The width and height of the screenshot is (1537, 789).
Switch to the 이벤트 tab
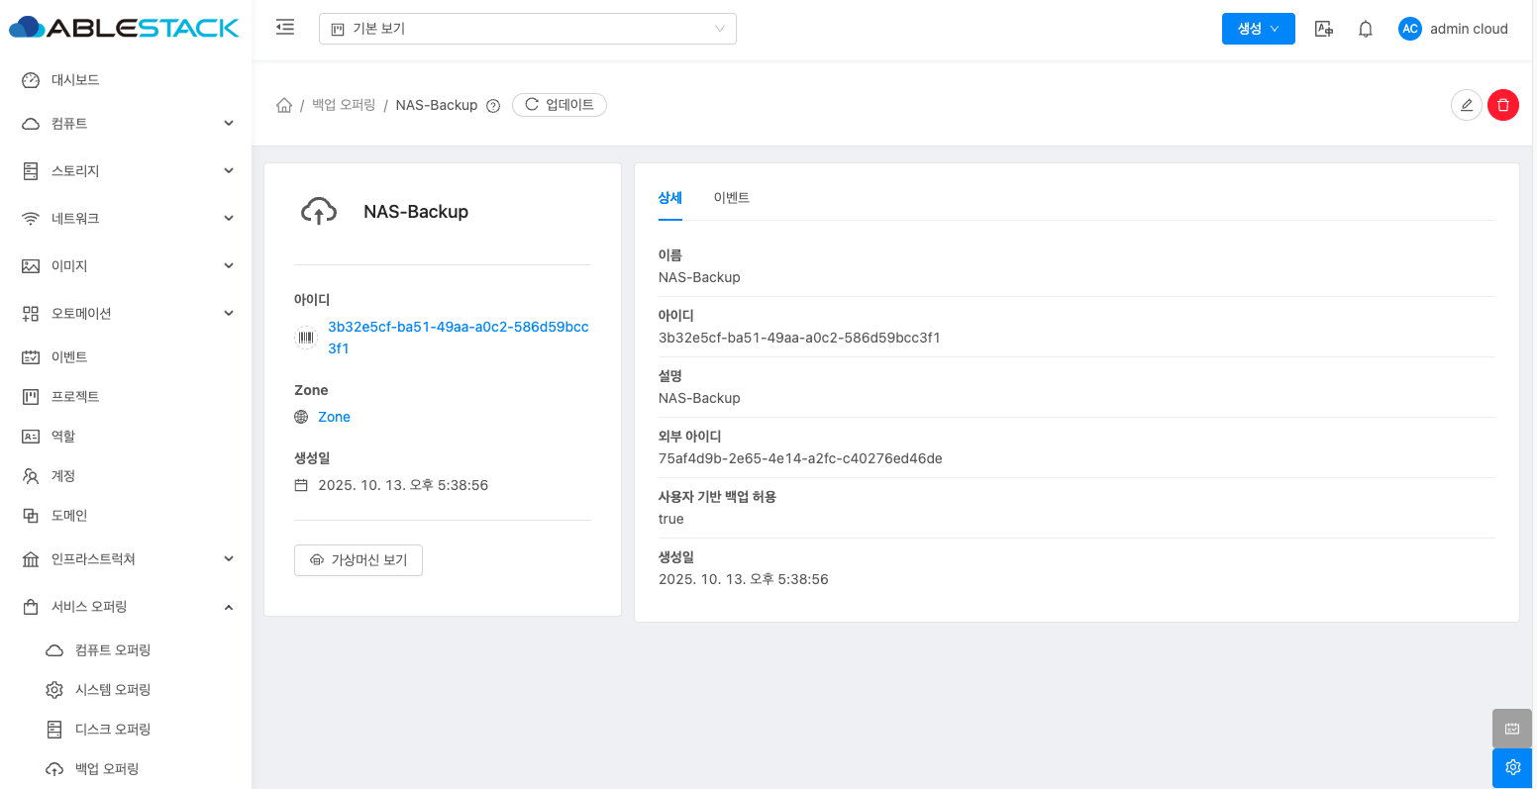pos(731,198)
